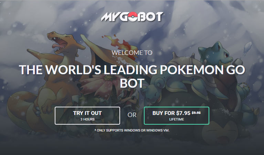The image size is (264, 155).
Task: Start the TRY IT OUT trial button
Action: click(87, 116)
